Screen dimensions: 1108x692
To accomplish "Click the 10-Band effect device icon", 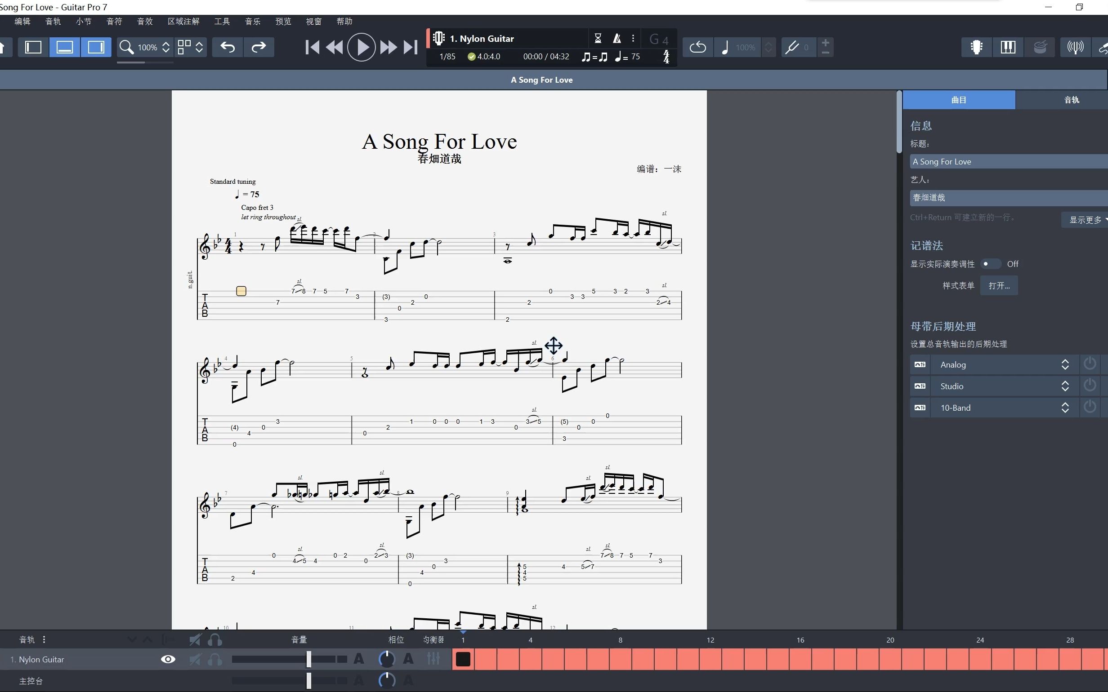I will pyautogui.click(x=920, y=408).
